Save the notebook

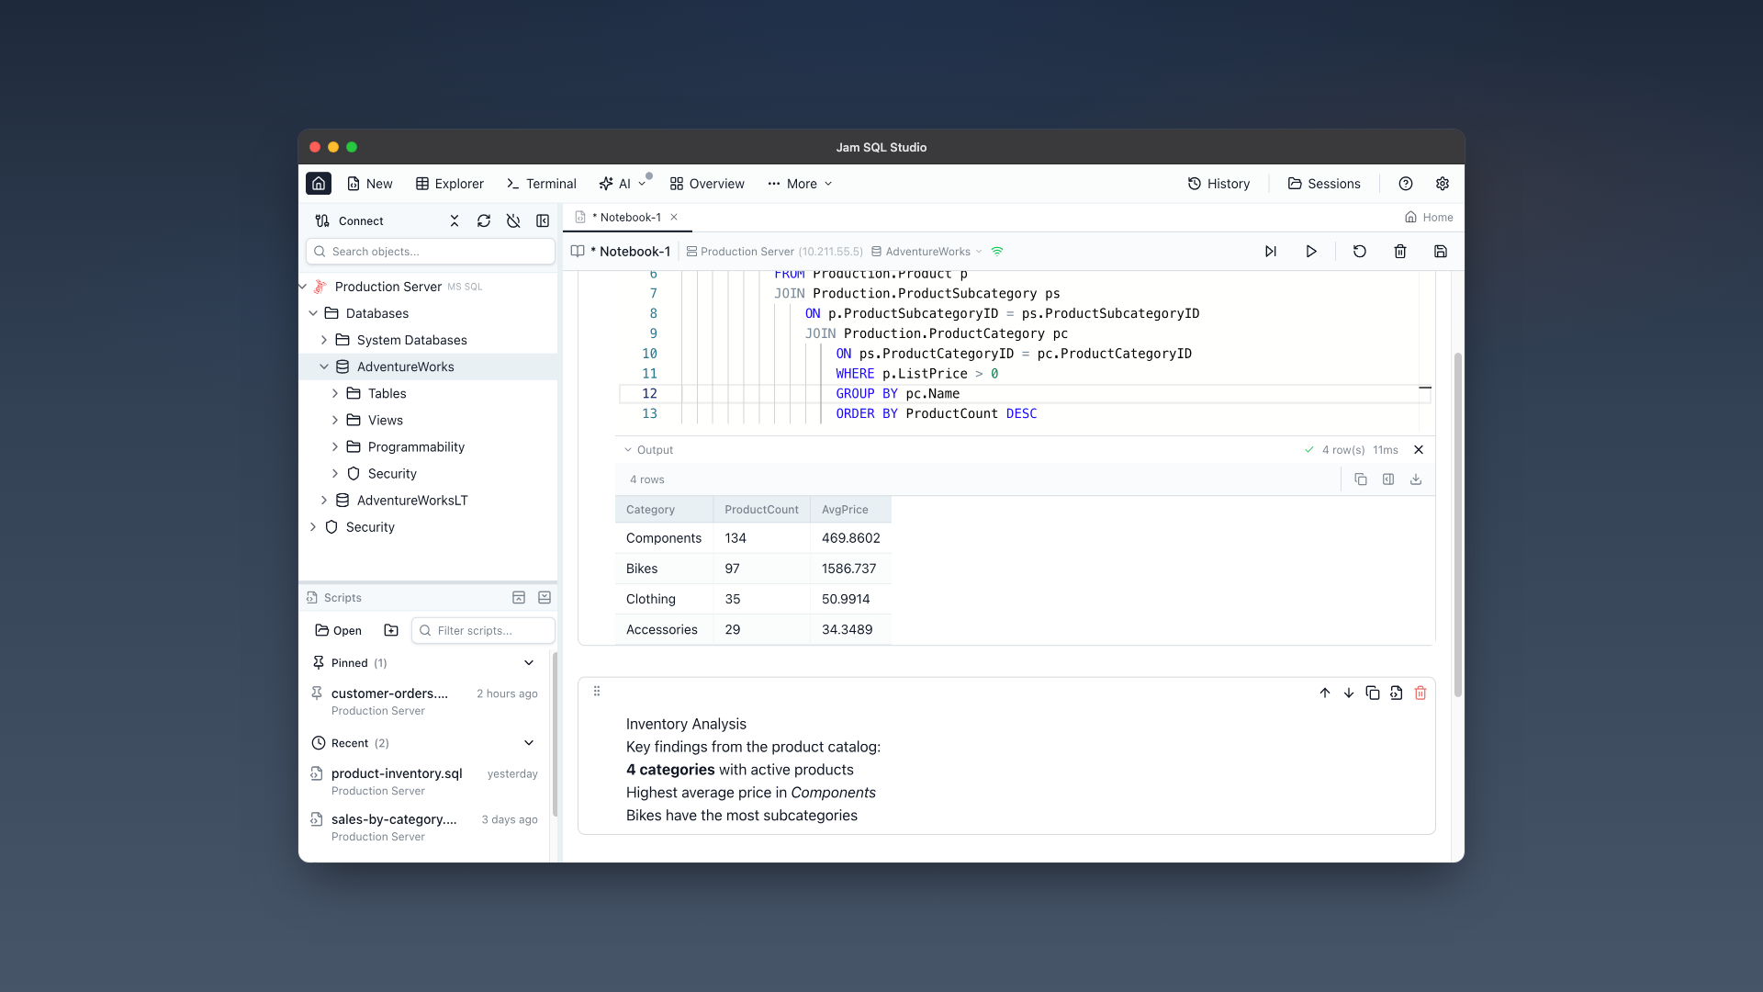click(x=1441, y=251)
